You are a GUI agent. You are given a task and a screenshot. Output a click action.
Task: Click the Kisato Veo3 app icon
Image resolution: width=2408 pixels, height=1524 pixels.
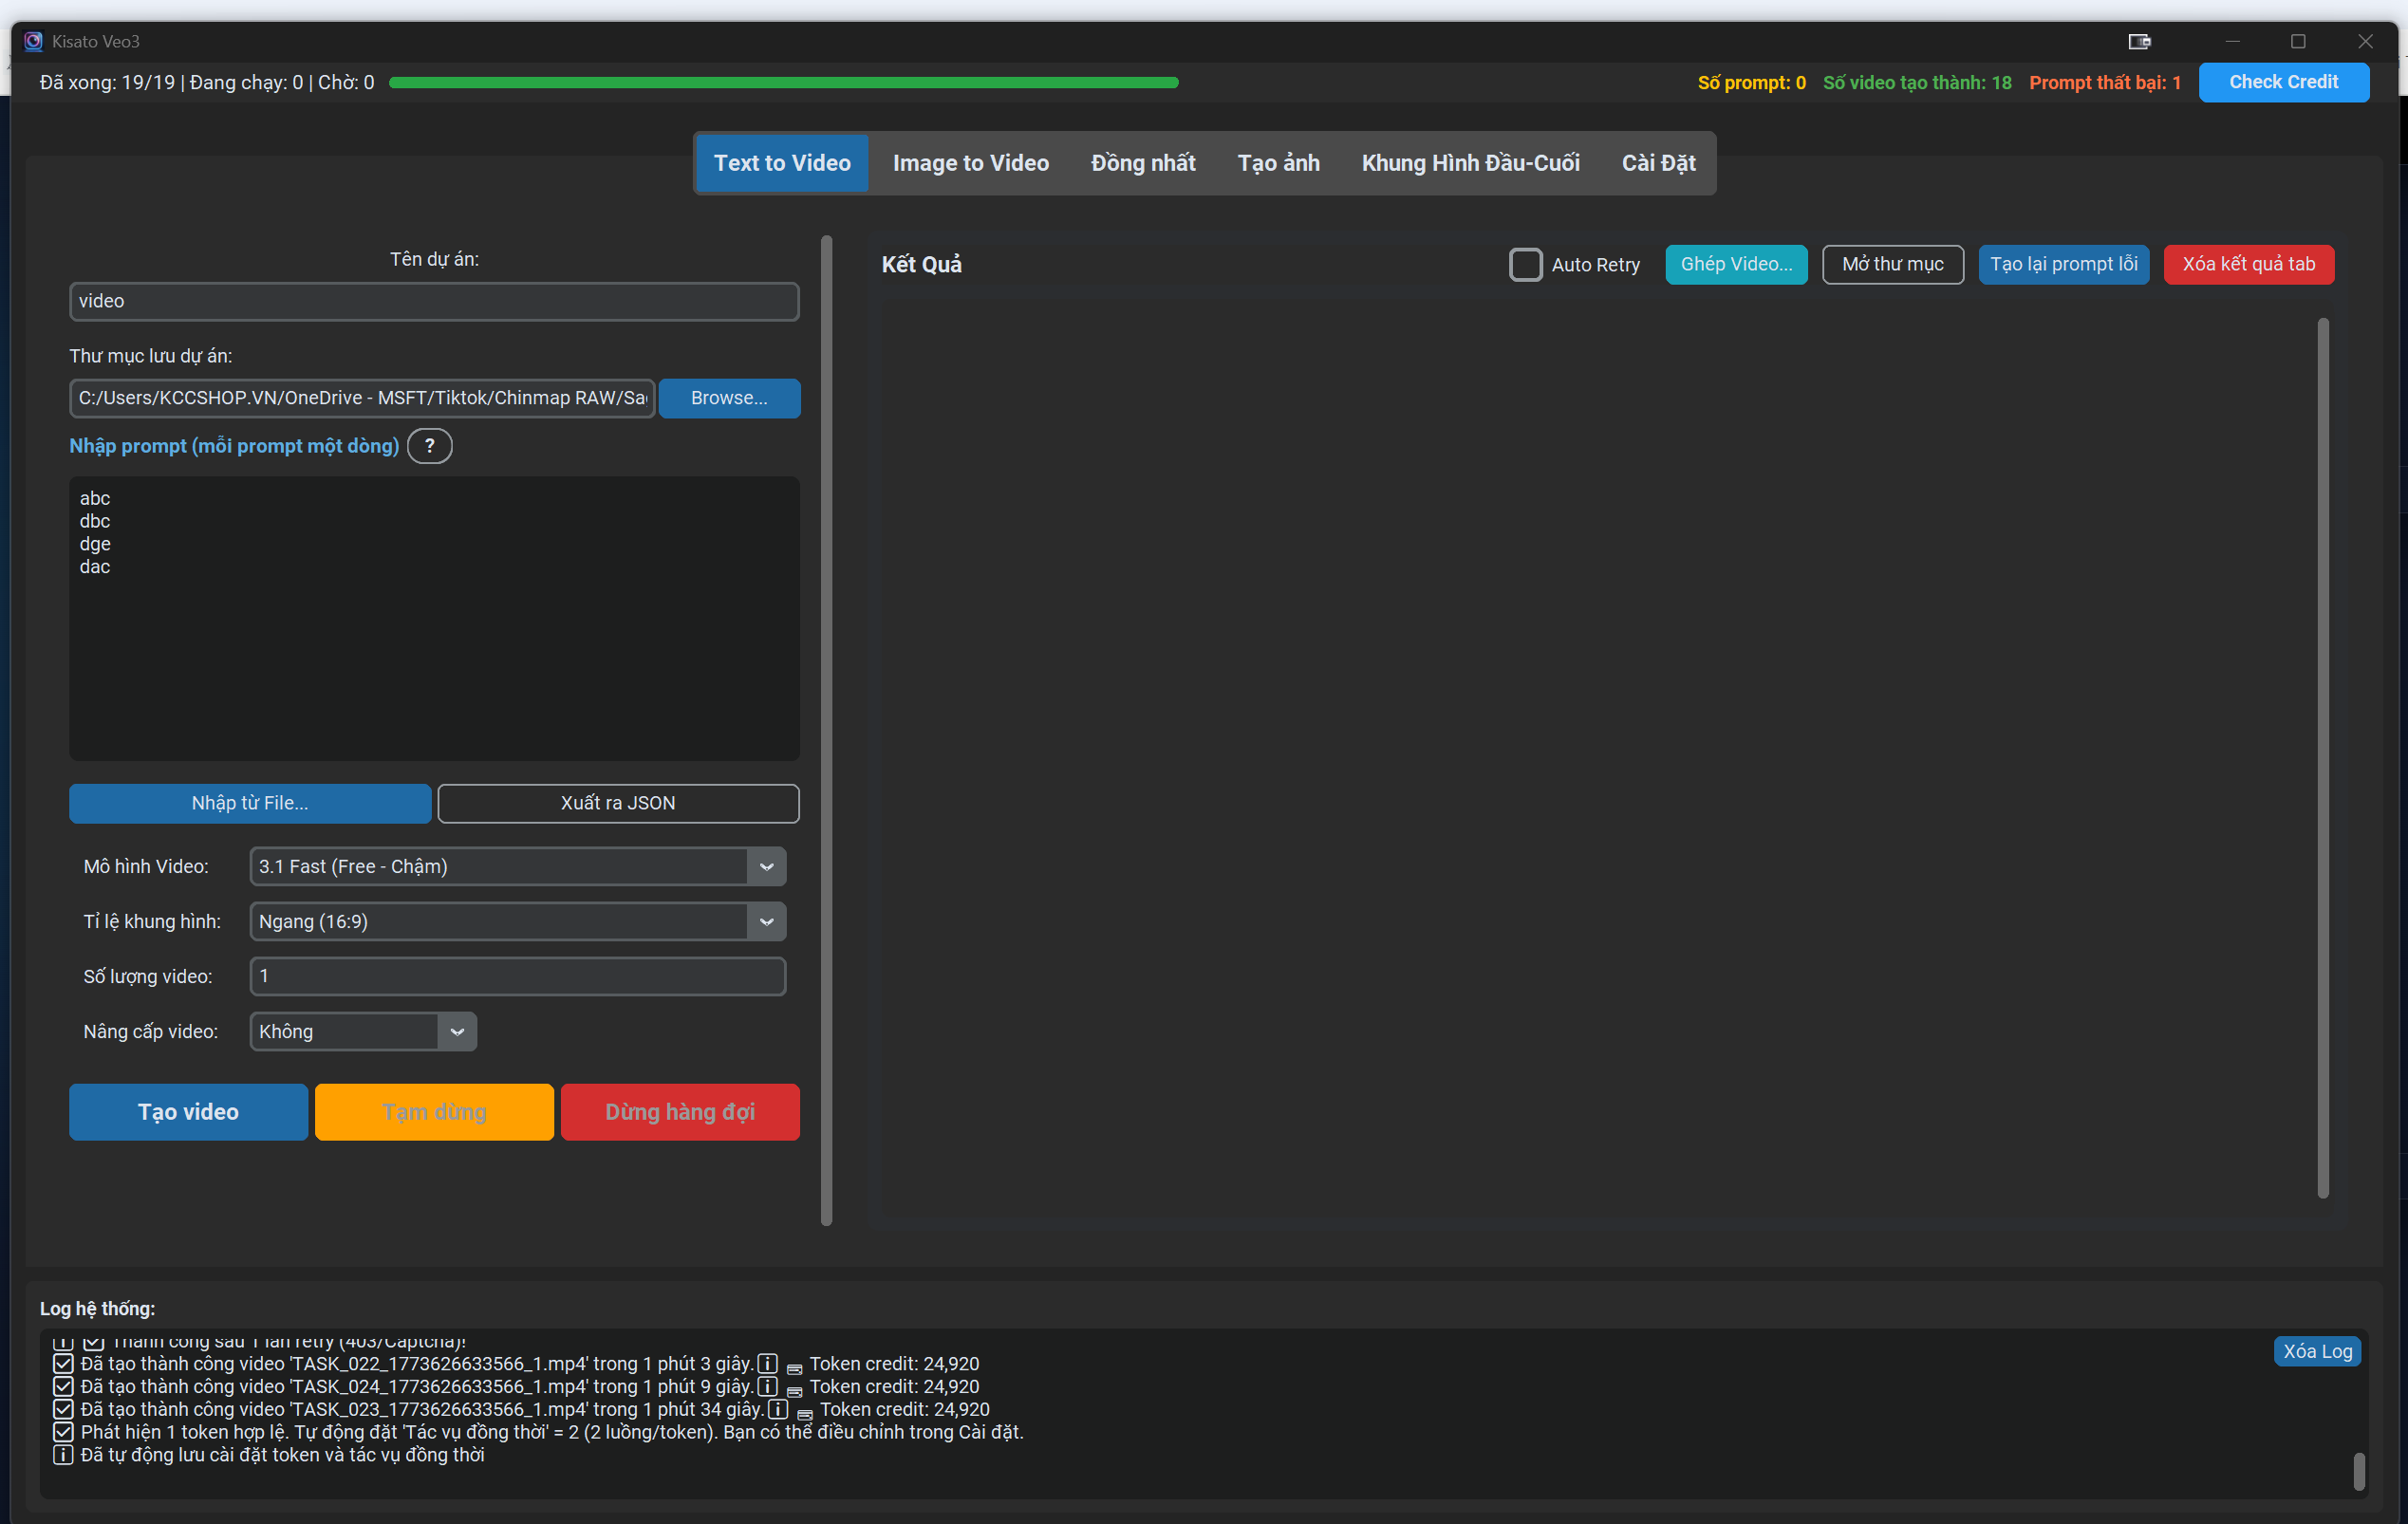click(33, 41)
